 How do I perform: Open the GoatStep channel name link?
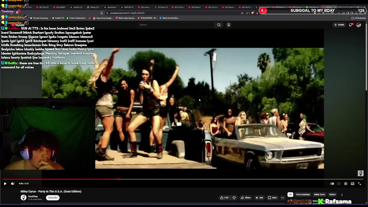(x=33, y=196)
